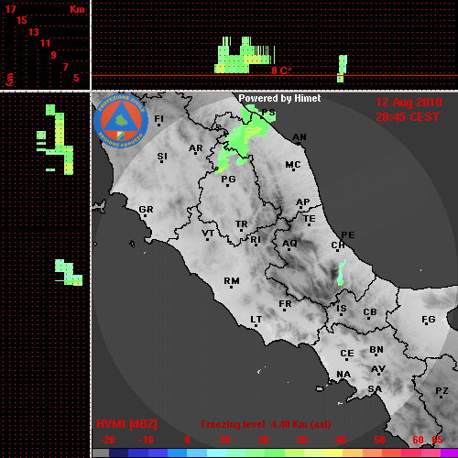The width and height of the screenshot is (458, 458).
Task: Click the '-20' value on the dBZ scale
Action: coord(107,440)
